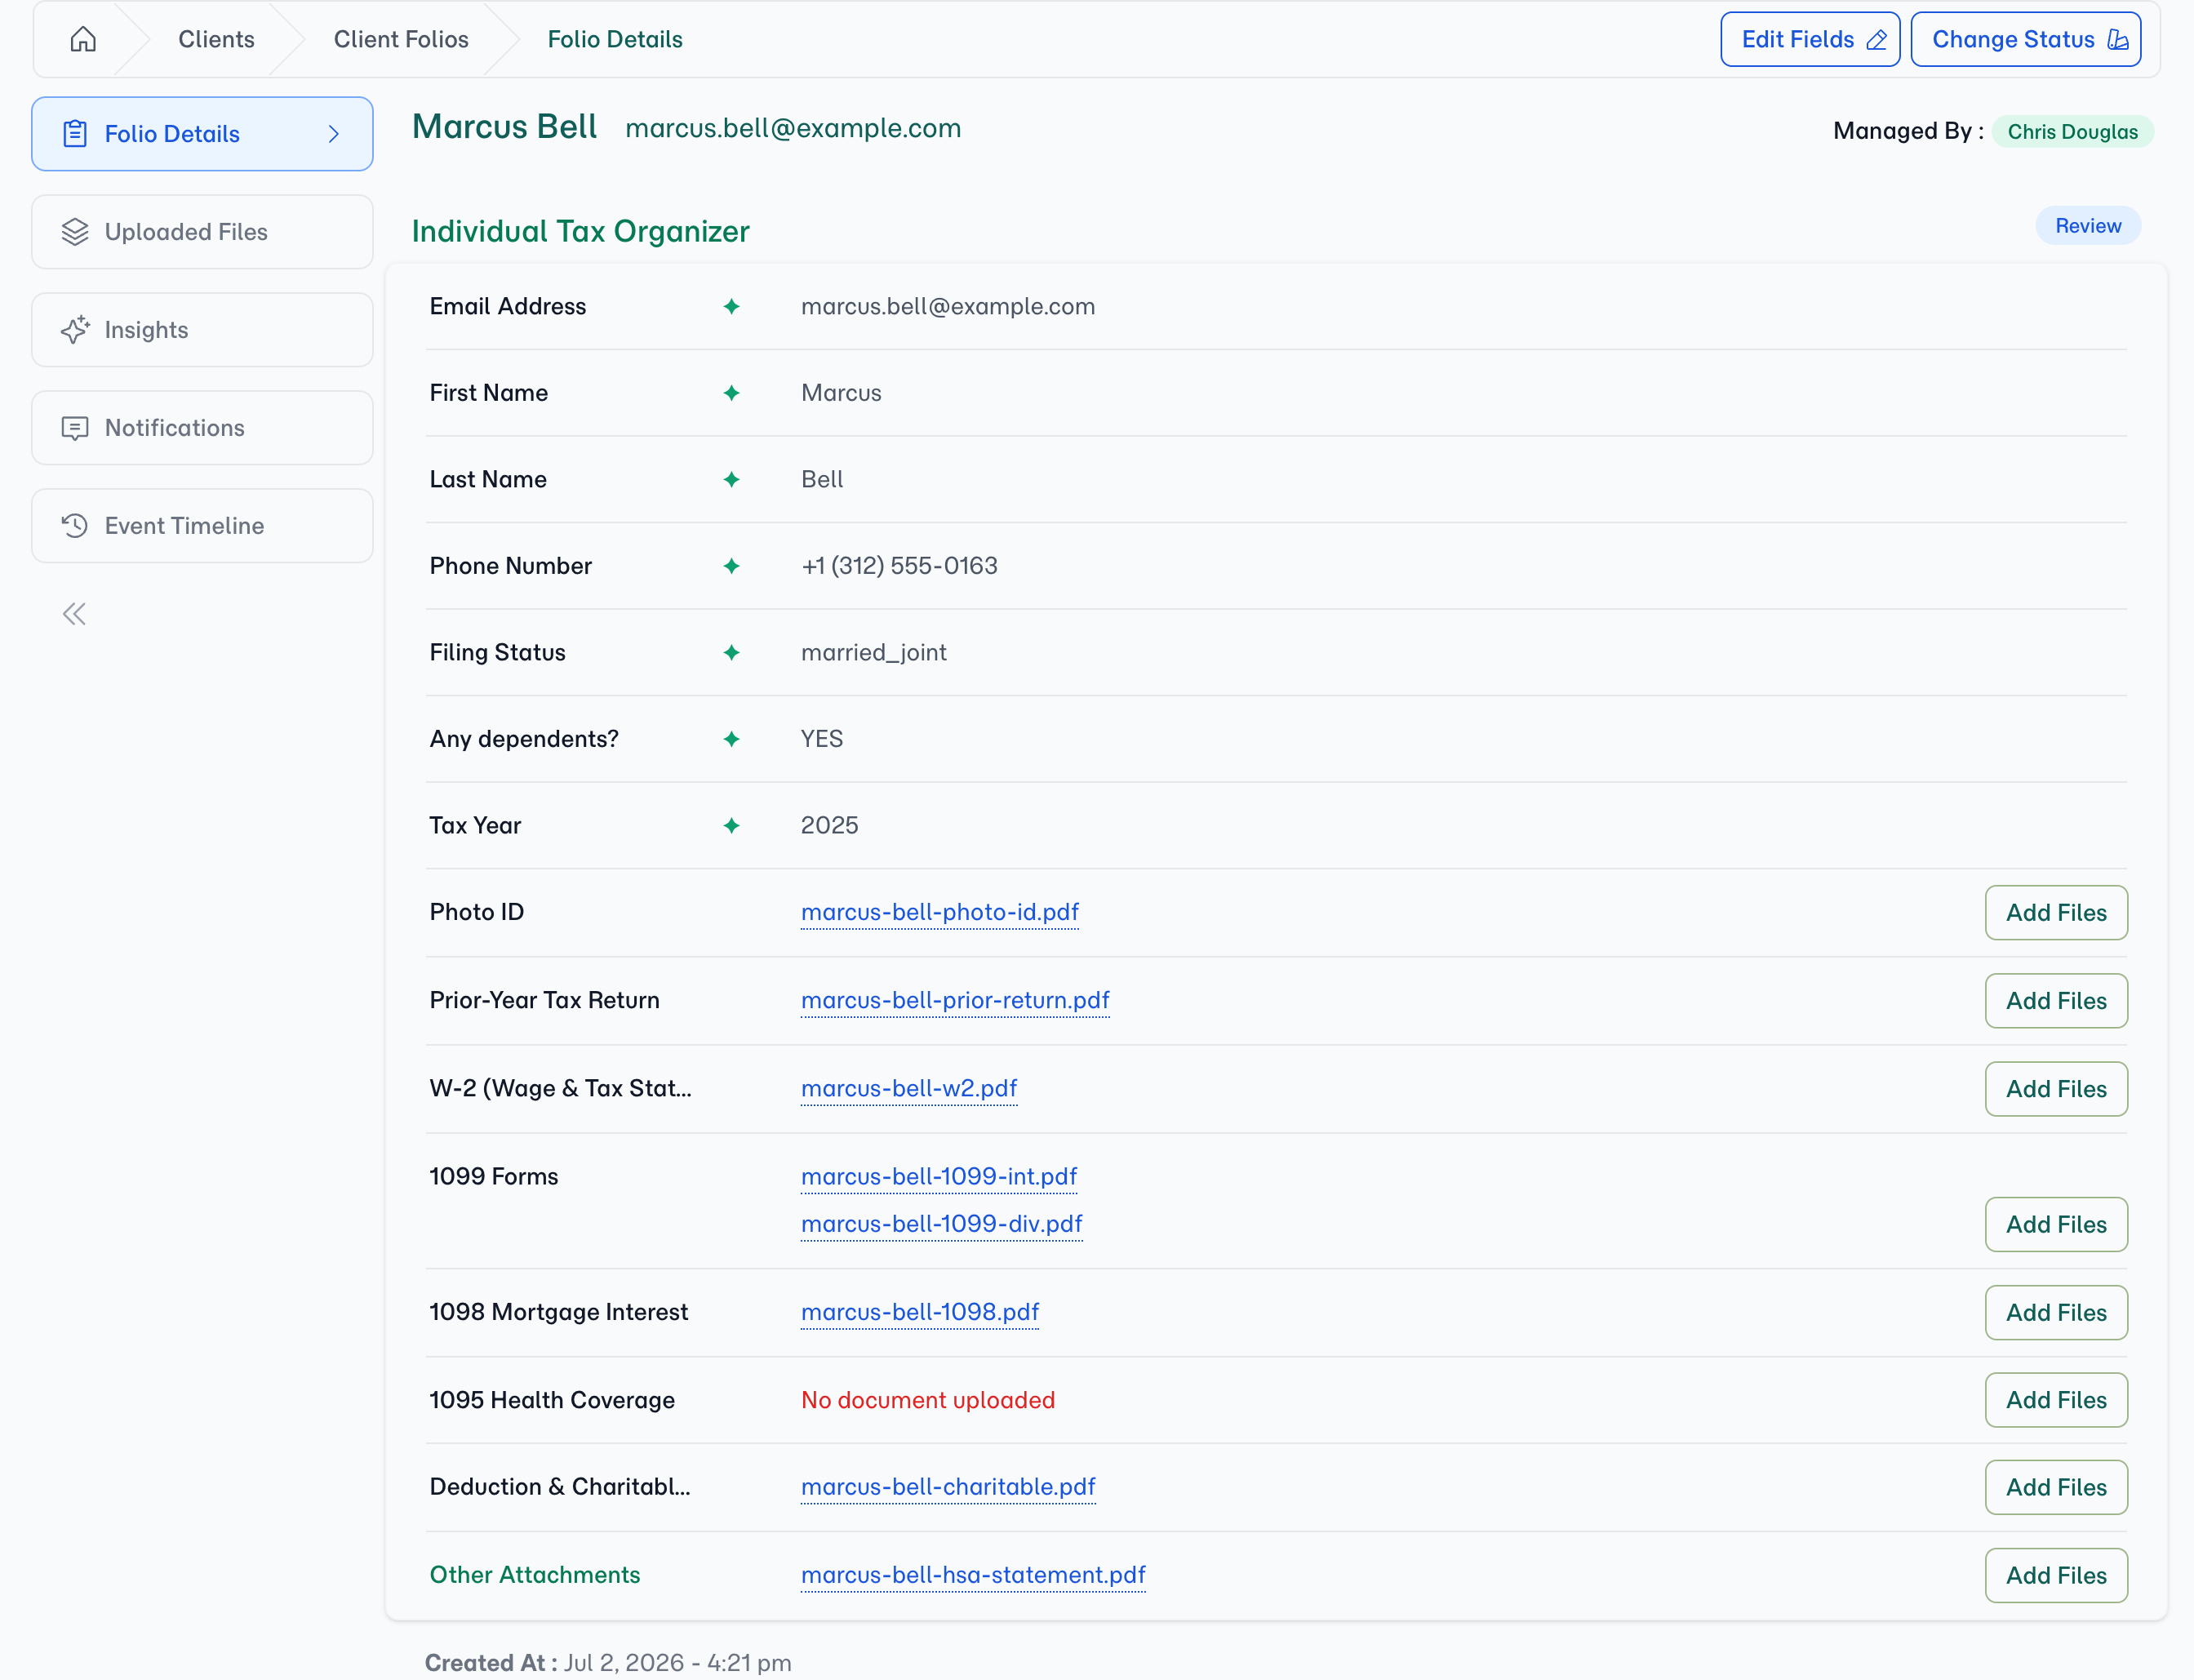
Task: Click the phone value +1 (312) 555-0163
Action: [x=899, y=566]
